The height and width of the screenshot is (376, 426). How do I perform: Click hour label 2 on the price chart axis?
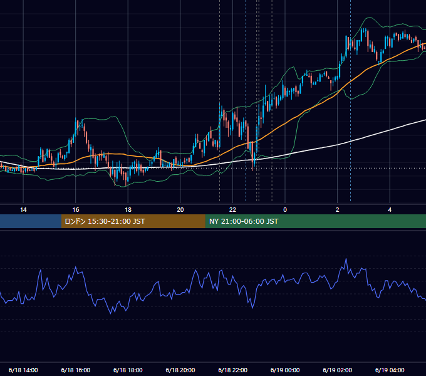coord(337,210)
